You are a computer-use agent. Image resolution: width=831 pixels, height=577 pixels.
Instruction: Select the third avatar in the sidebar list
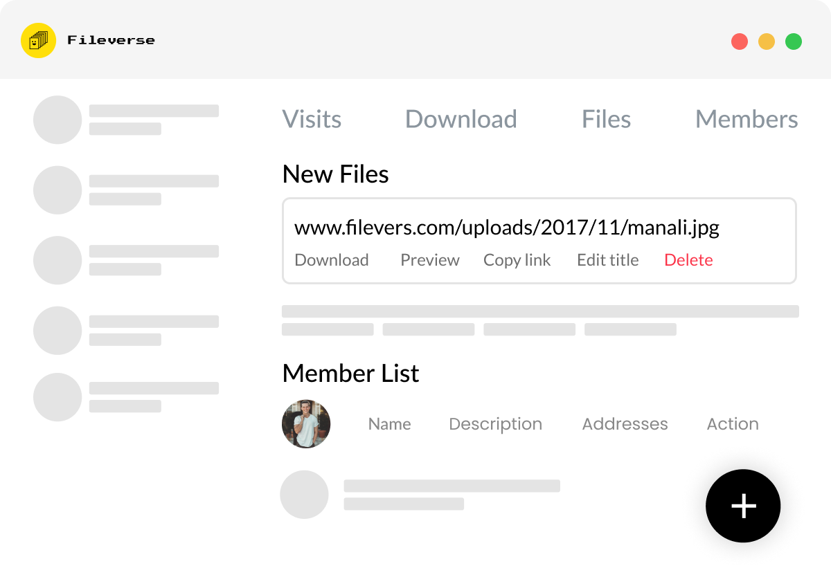click(57, 261)
